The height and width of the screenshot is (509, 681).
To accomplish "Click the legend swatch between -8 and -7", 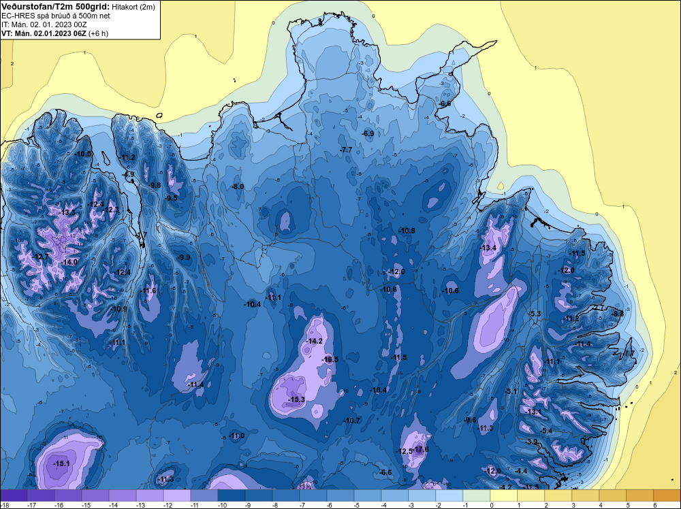I will point(286,495).
